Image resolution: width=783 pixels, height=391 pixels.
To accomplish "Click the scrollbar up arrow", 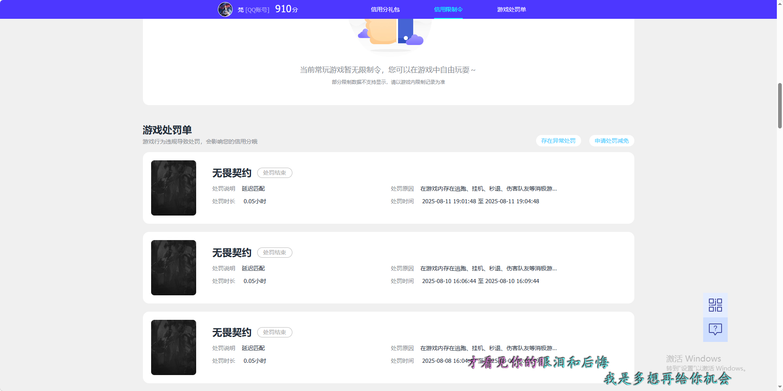I will click(x=780, y=3).
